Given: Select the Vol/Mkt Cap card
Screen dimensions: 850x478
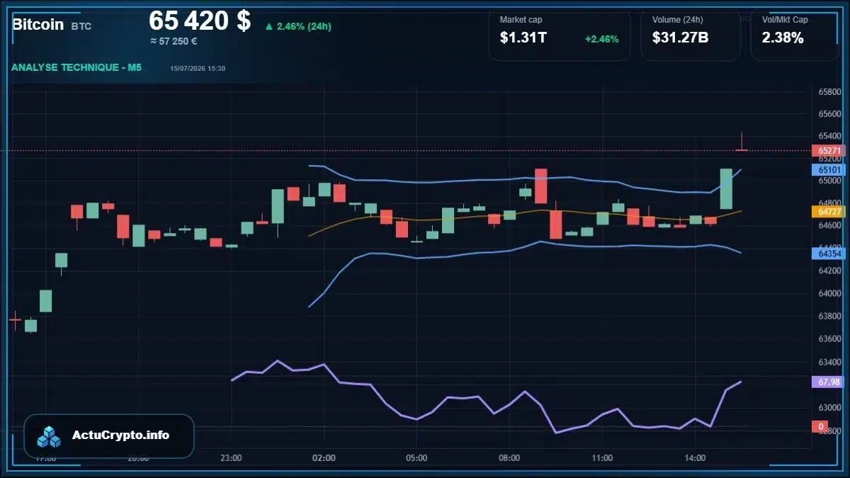Looking at the screenshot, I should point(793,34).
